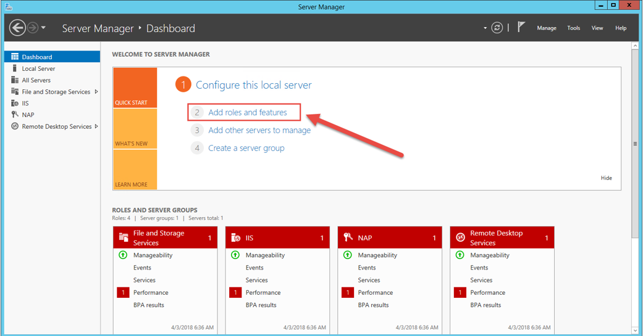The width and height of the screenshot is (643, 336).
Task: Open the notifications flag icon
Action: pos(521,27)
